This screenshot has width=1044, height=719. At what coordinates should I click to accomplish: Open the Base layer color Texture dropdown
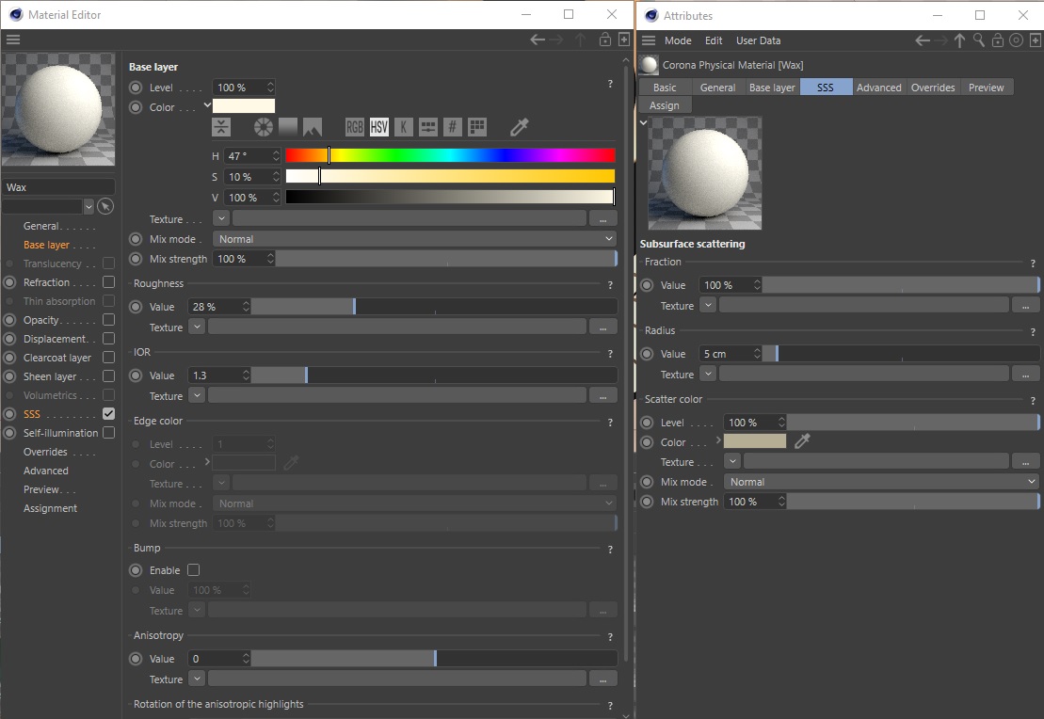click(221, 218)
